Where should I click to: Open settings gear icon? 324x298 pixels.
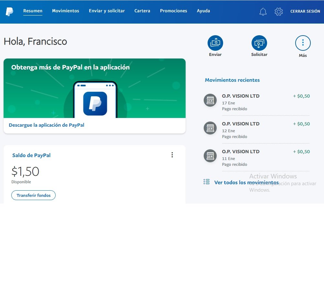[278, 12]
